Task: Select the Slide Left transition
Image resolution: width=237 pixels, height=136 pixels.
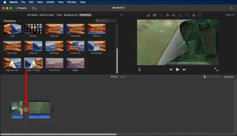Action: 33,46
